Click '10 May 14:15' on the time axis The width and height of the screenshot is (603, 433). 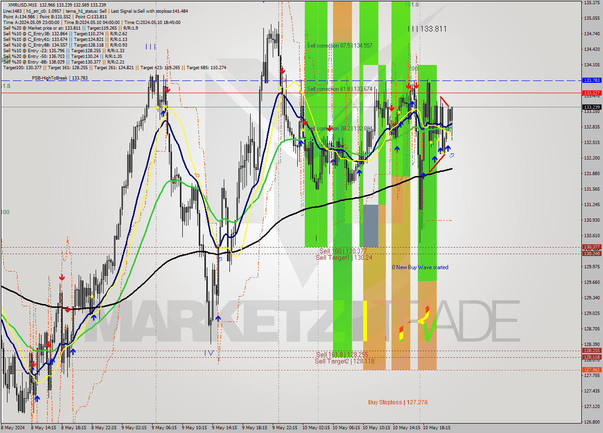pos(407,428)
